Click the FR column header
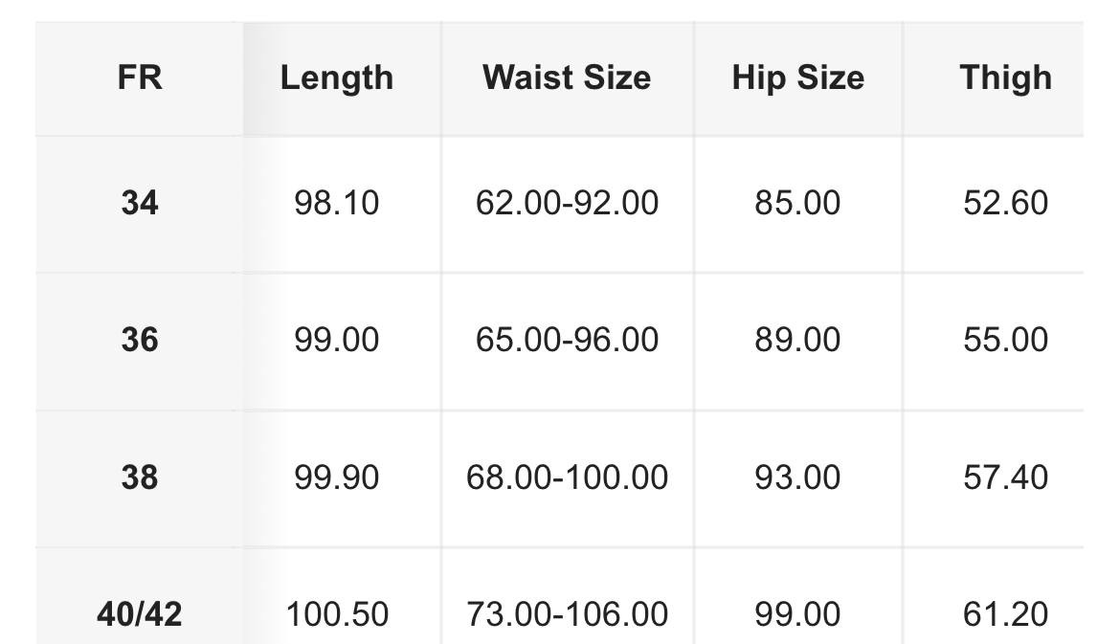The height and width of the screenshot is (644, 1120). pyautogui.click(x=140, y=78)
